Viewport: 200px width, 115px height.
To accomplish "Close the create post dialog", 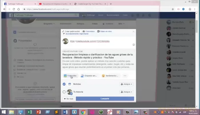I will pos(133,32).
